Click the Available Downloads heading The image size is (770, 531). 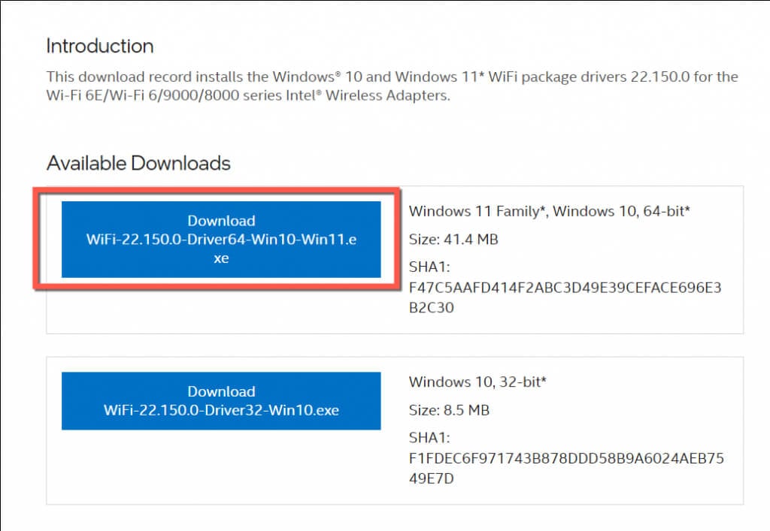pos(138,163)
